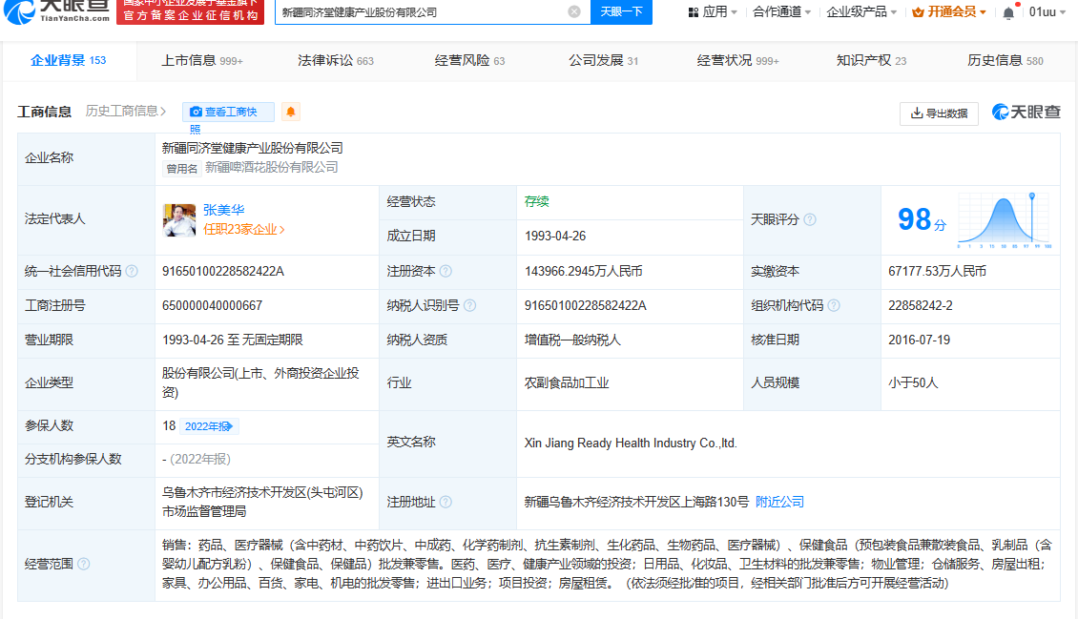Click the orange bell icon beside snapshot button
Image resolution: width=1078 pixels, height=619 pixels.
pos(290,112)
